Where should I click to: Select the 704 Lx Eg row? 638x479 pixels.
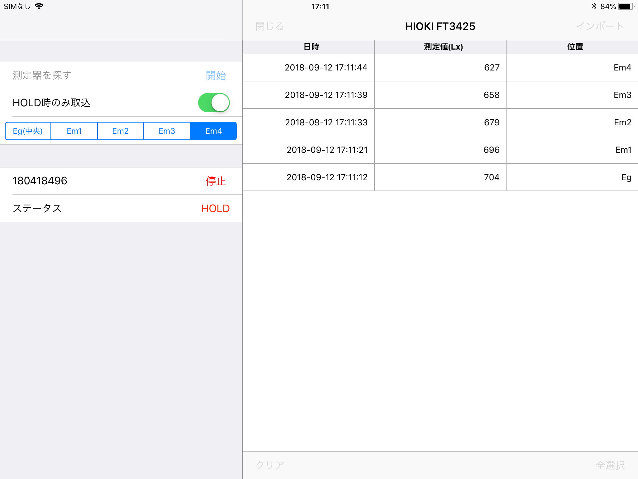coord(440,177)
